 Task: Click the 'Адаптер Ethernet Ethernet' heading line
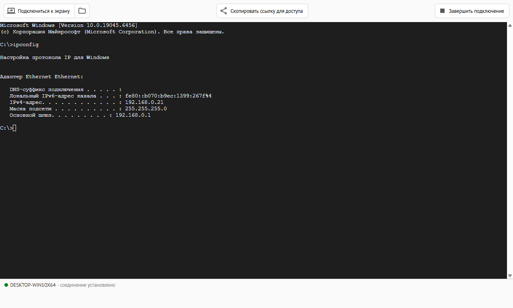[x=42, y=77]
